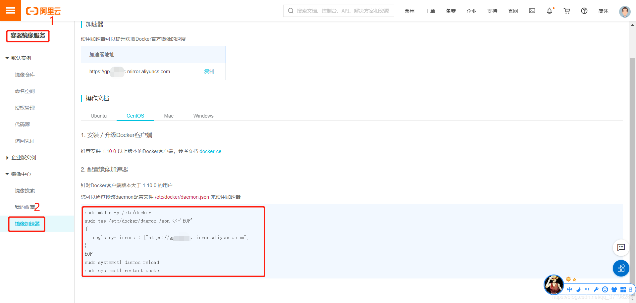The height and width of the screenshot is (303, 636).
Task: Open the Cloud Shell terminal icon
Action: coord(532,11)
